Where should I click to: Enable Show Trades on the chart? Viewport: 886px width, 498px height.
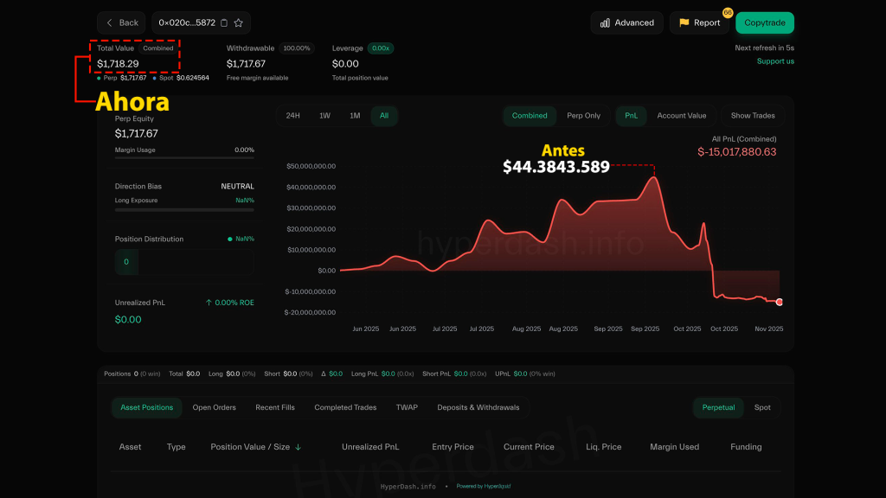(753, 116)
